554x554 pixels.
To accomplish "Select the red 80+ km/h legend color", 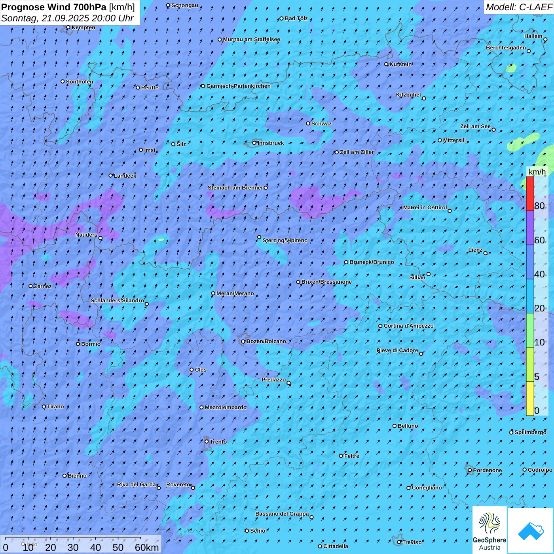I will (530, 194).
